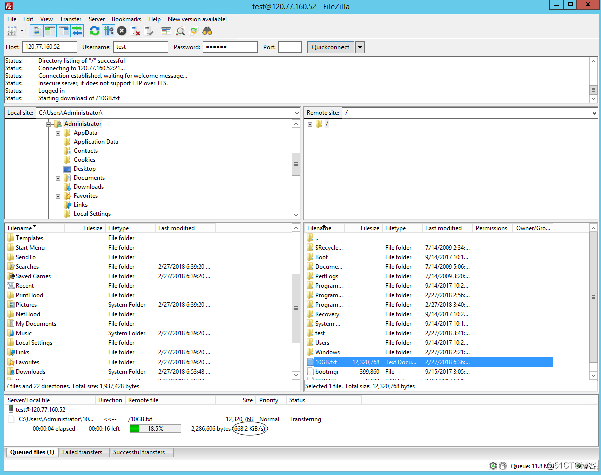
Task: Select Contacts folder in local tree
Action: (85, 151)
